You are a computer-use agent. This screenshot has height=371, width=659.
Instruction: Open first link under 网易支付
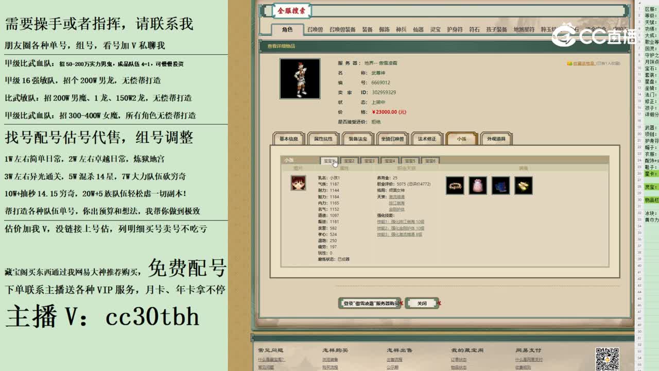pos(529,360)
